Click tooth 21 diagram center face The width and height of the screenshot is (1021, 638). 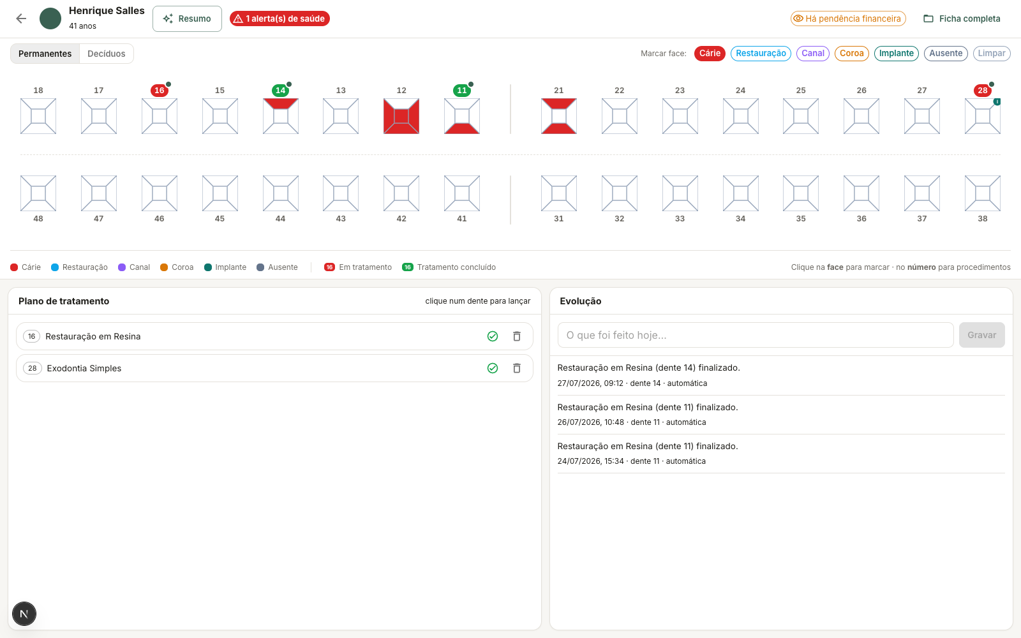coord(559,116)
